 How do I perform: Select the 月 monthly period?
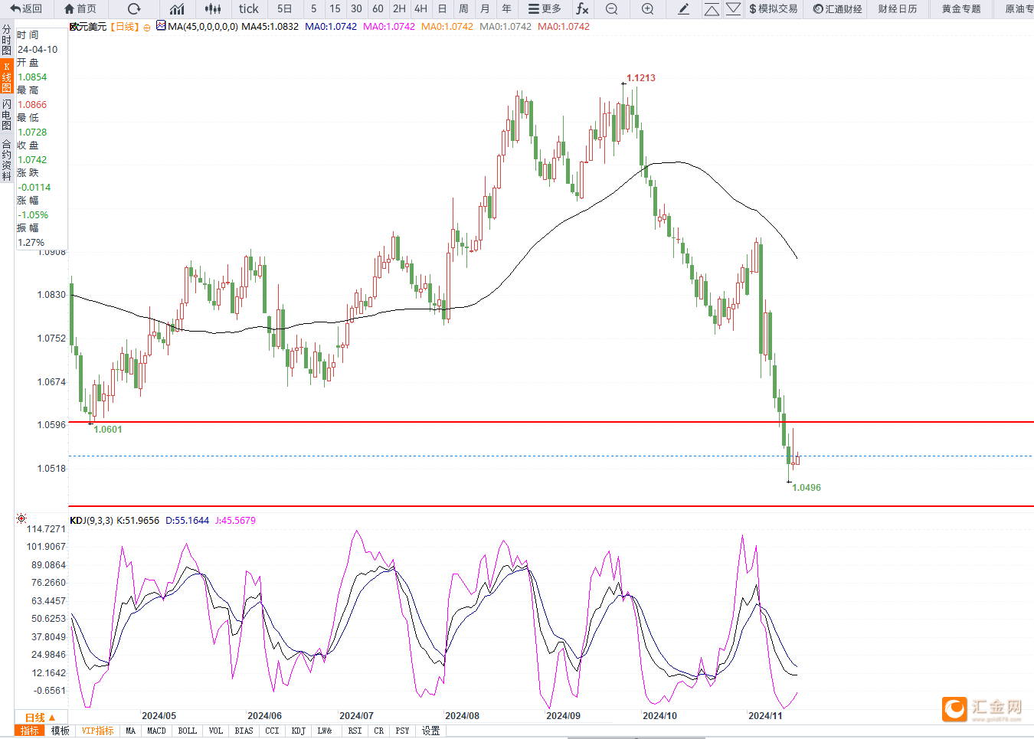485,8
